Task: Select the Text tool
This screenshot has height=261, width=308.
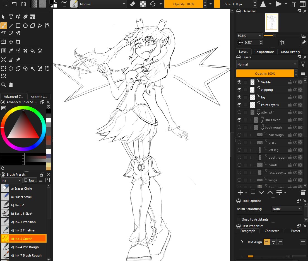Action: coord(11,17)
